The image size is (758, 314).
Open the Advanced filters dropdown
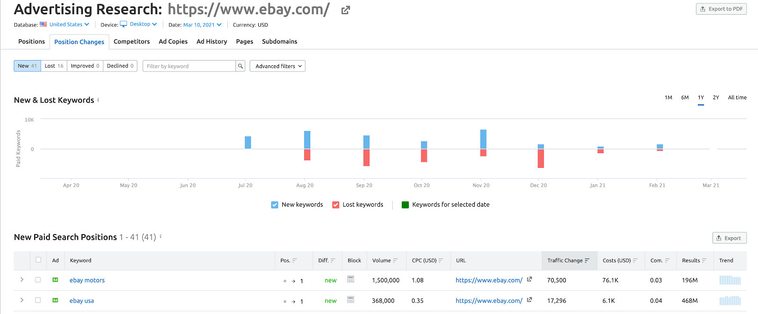(278, 66)
